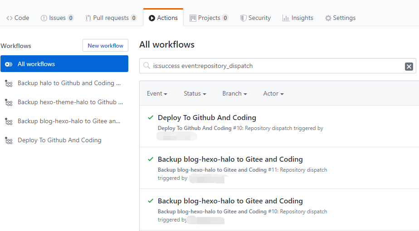
Task: Click the Code brackets icon
Action: point(10,18)
